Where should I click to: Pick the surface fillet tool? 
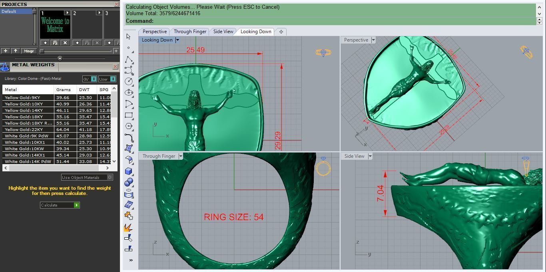129,160
